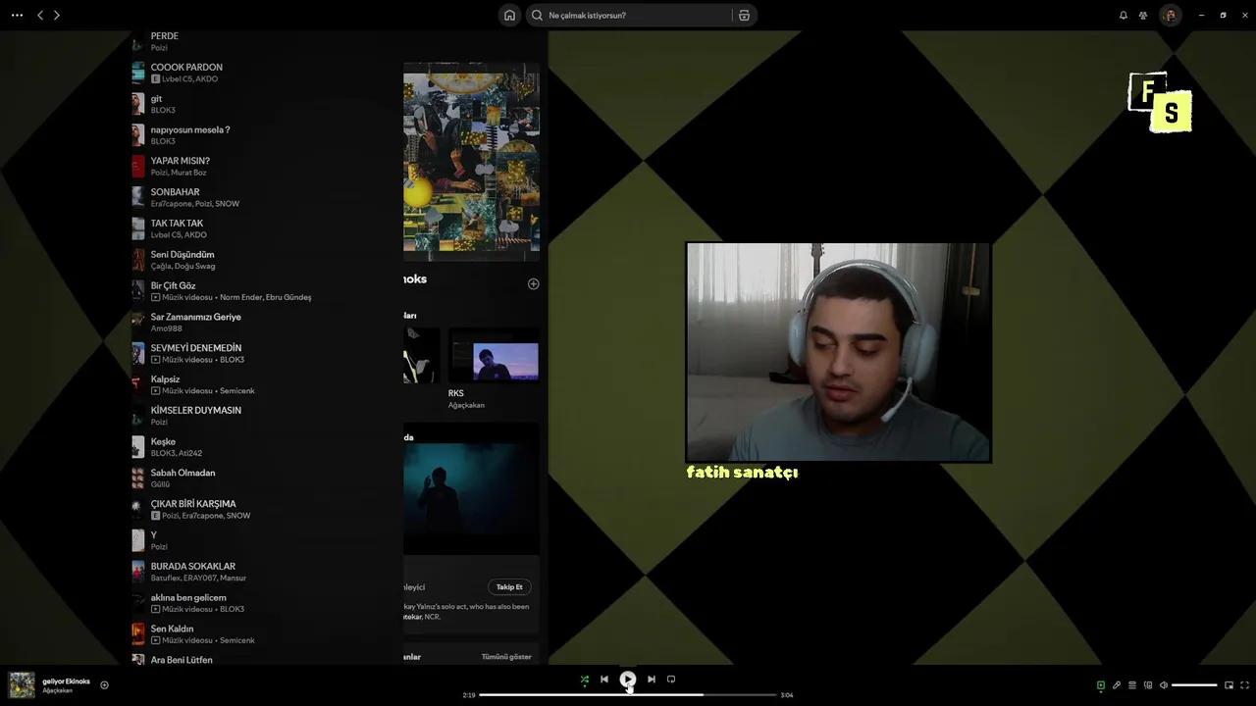Click NCR artist link in bio text
1256x706 pixels.
pos(433,617)
